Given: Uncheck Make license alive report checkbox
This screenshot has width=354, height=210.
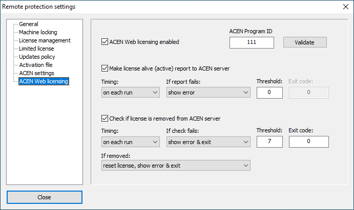Looking at the screenshot, I should (x=105, y=68).
